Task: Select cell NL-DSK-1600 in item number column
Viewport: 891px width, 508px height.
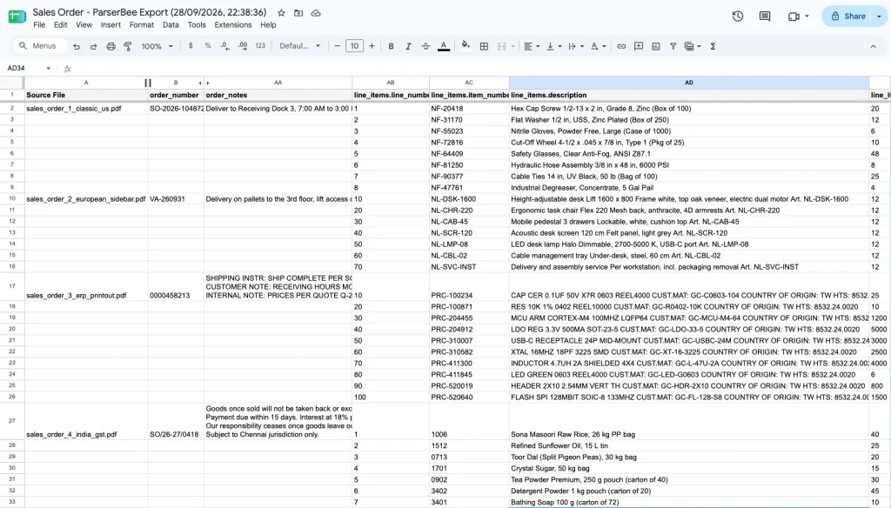Action: click(x=469, y=199)
